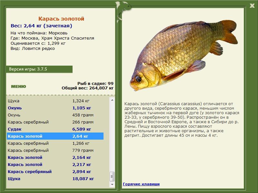Screen dimensions: 258x193
Task: Click the Рыб в садке: 99 counter
Action: click(x=95, y=83)
